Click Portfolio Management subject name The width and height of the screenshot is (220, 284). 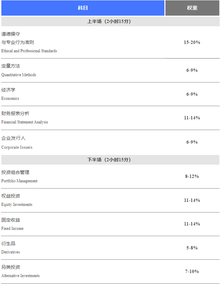[19, 181]
